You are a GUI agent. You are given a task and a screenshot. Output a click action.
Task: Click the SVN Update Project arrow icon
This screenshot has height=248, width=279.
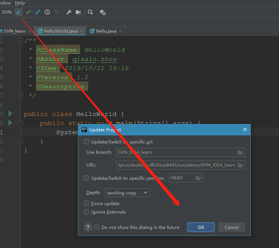[x=19, y=12]
